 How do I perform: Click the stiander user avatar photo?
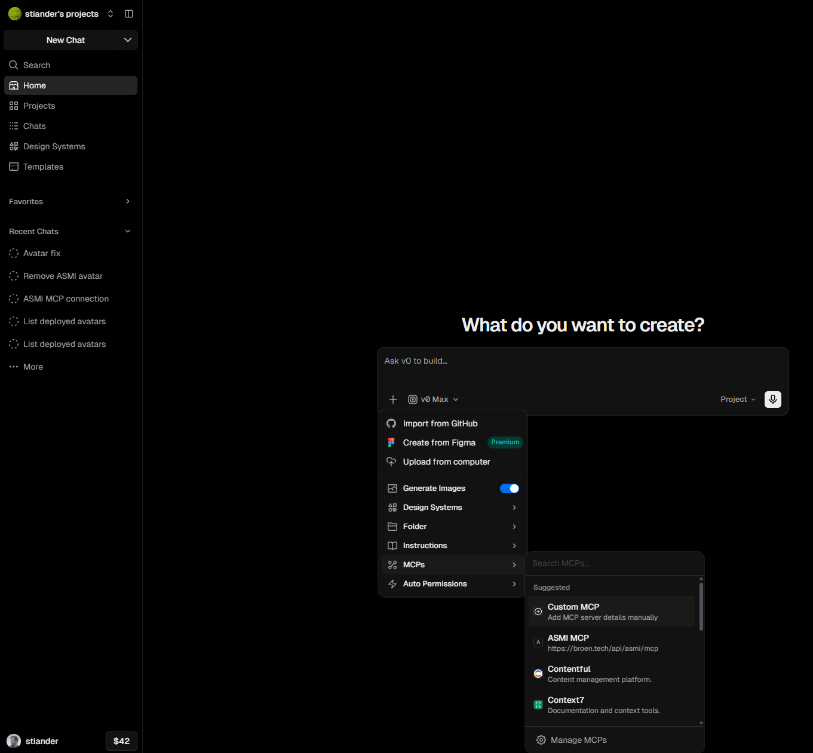[14, 741]
